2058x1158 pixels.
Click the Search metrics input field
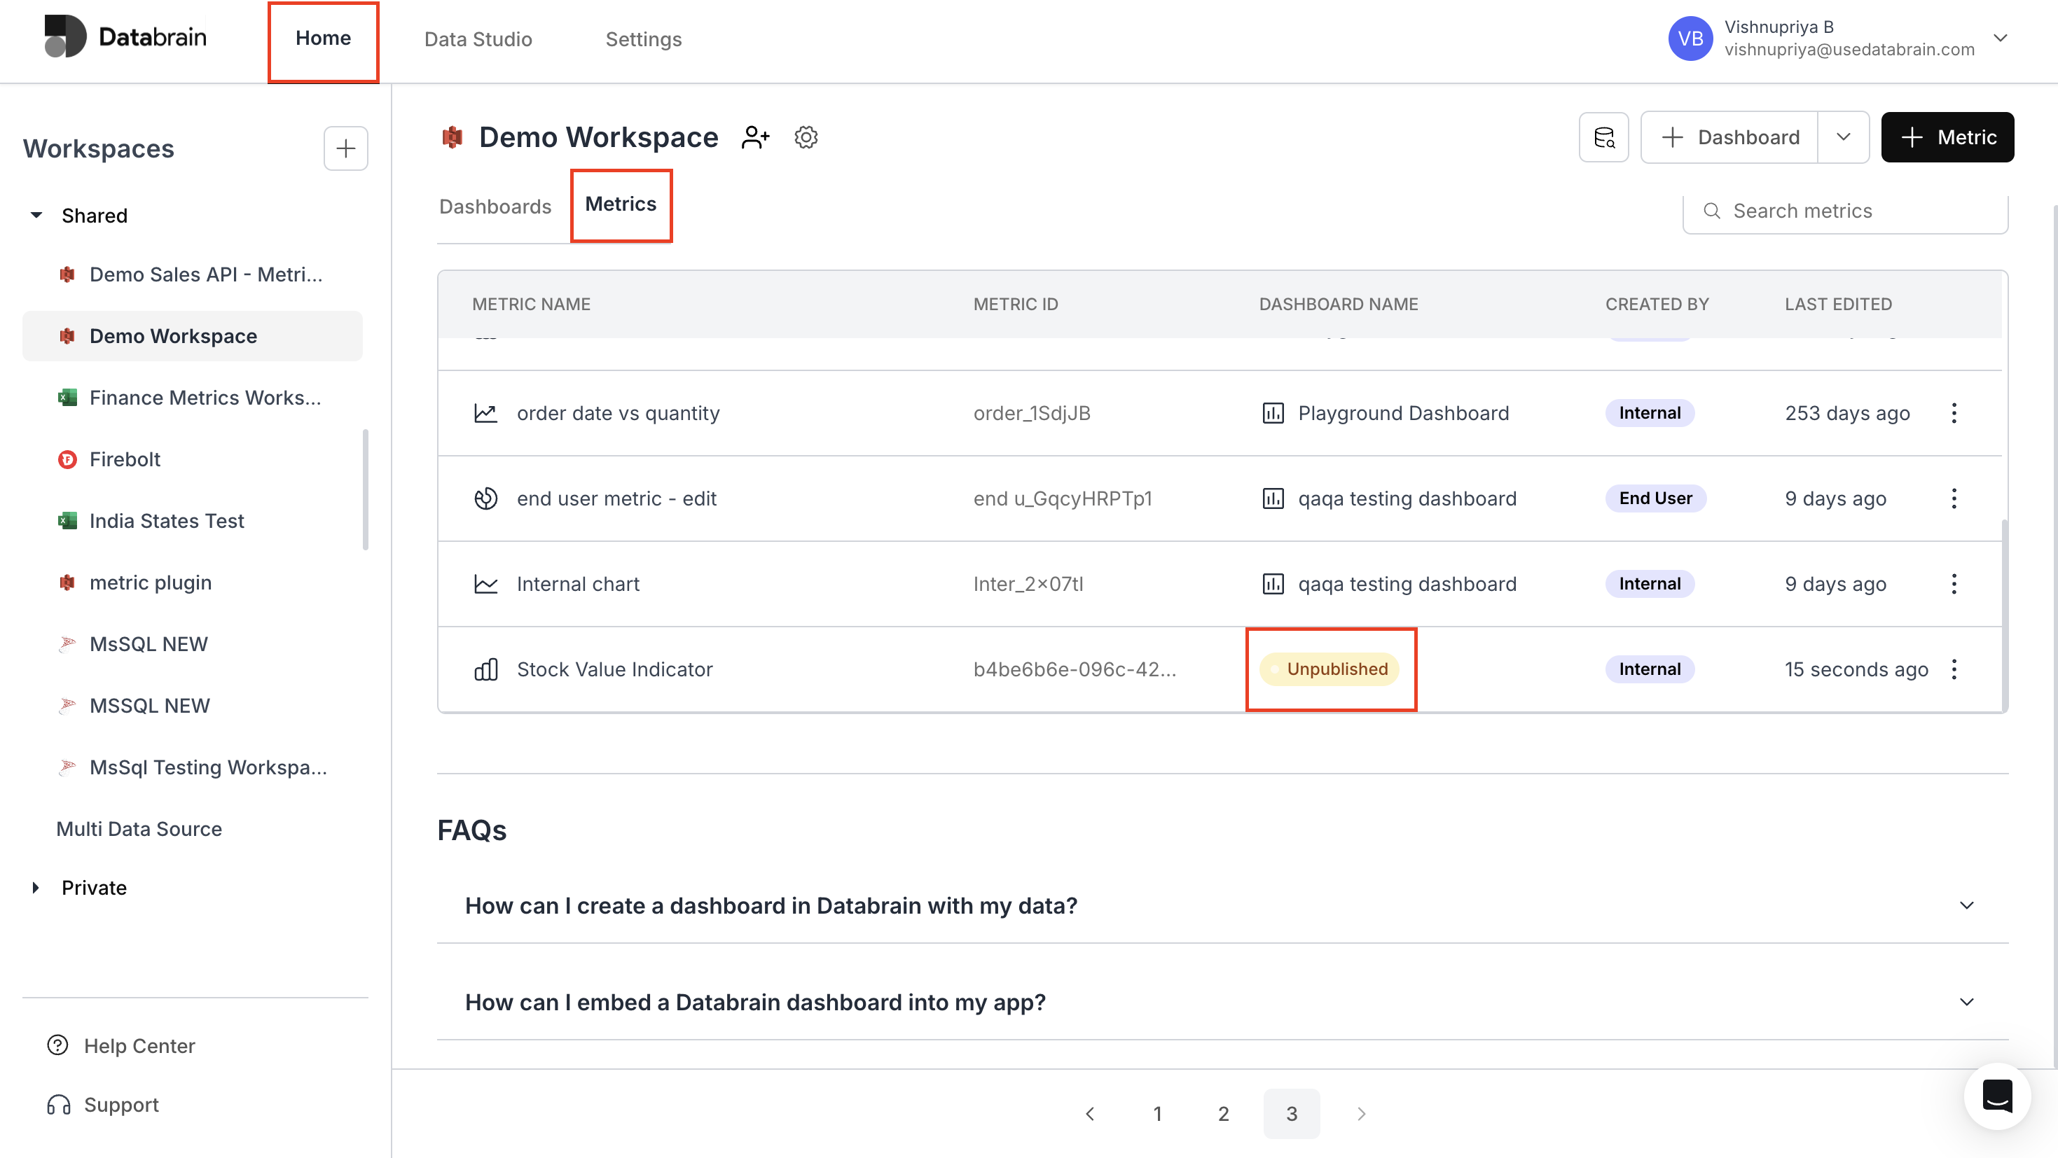pyautogui.click(x=1846, y=210)
